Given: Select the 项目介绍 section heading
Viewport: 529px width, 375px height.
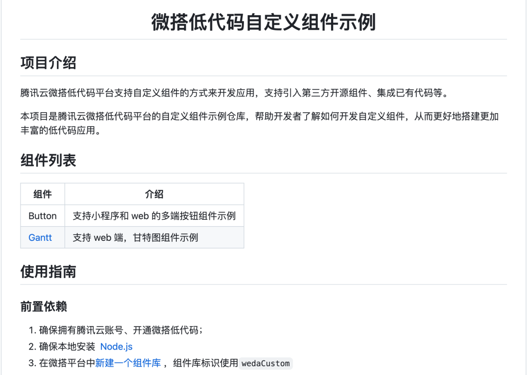Looking at the screenshot, I should 48,63.
